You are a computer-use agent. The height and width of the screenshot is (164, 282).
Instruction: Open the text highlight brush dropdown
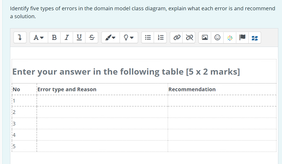(x=110, y=37)
